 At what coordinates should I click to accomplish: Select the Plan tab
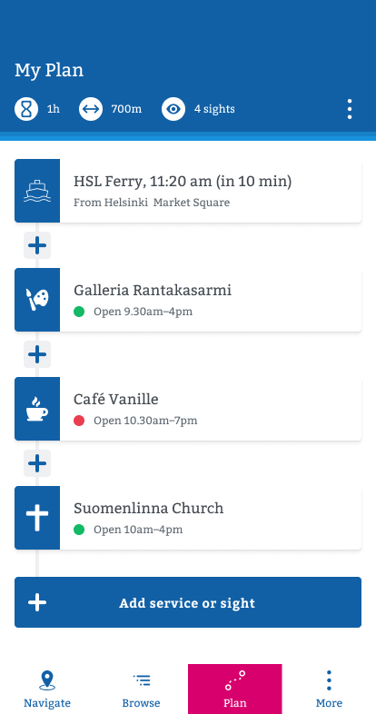pos(235,689)
